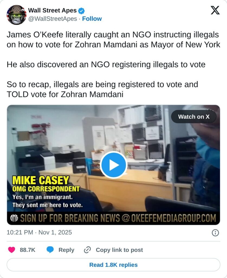Like the post with the heart icon
This screenshot has height=278, width=227.
12,250
